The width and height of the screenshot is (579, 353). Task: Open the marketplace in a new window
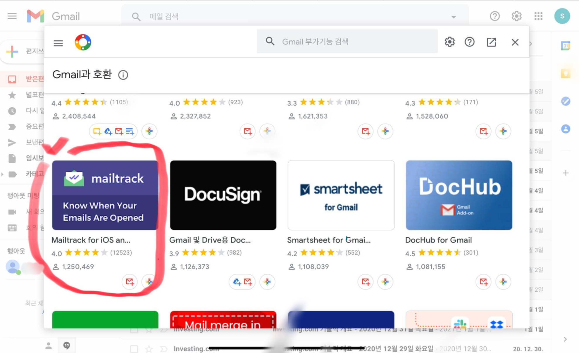pos(491,42)
